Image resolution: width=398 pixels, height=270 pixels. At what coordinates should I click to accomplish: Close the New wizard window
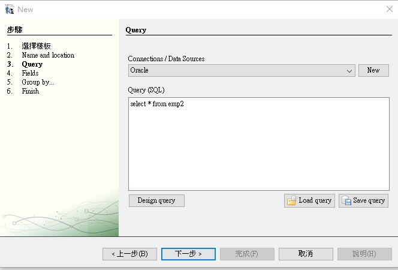coord(389,9)
